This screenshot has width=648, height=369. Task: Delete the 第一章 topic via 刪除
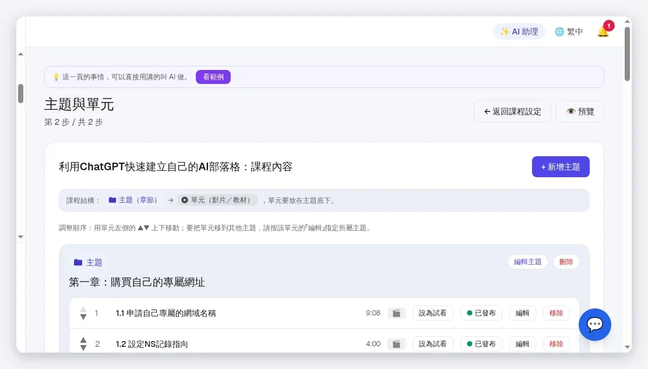coord(566,262)
